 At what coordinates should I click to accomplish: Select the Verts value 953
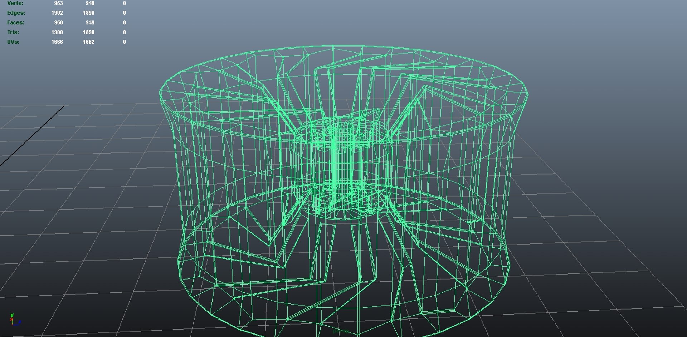58,3
